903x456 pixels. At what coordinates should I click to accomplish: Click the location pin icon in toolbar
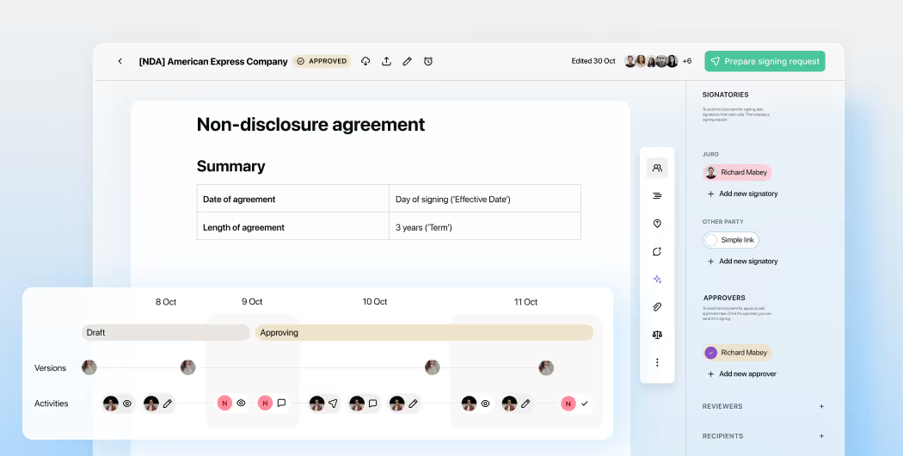coord(657,224)
